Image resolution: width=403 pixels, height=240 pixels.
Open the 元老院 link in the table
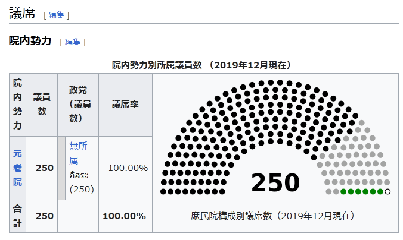(x=18, y=168)
